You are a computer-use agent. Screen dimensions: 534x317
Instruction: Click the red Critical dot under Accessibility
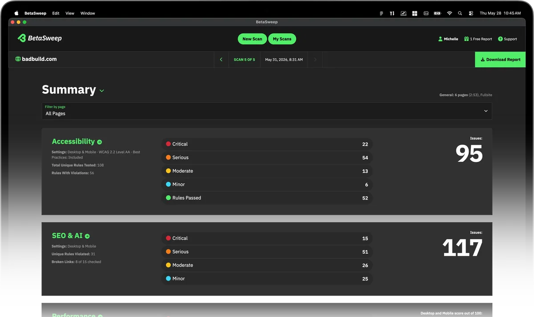pos(168,144)
